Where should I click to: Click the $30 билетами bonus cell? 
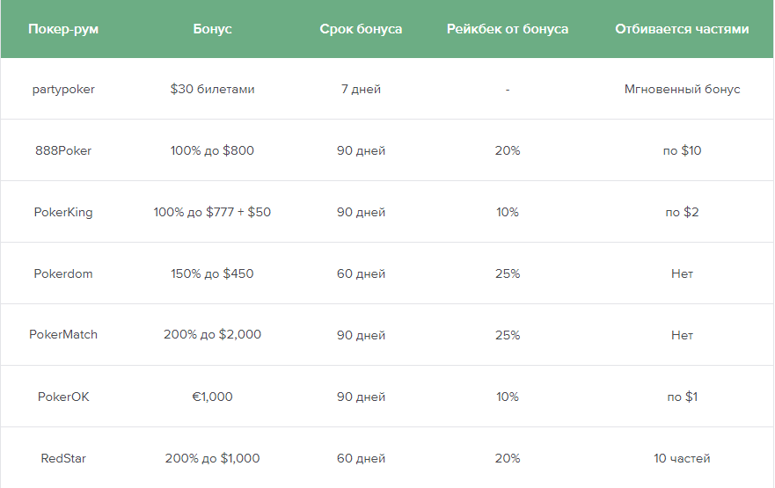click(212, 90)
